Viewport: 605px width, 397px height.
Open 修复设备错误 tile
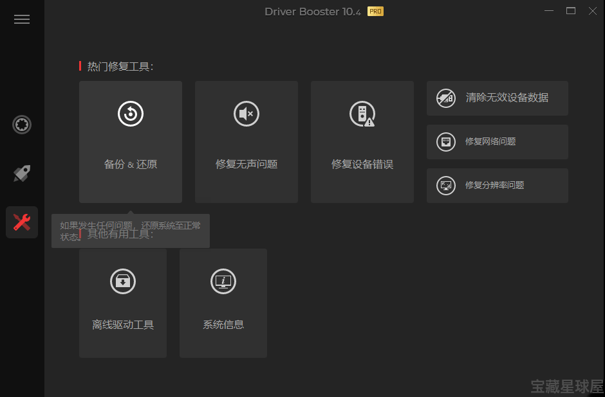click(x=362, y=142)
